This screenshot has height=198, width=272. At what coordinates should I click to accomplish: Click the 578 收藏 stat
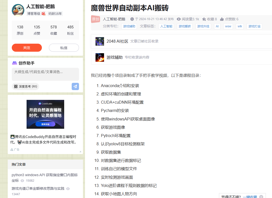pyautogui.click(x=54, y=30)
